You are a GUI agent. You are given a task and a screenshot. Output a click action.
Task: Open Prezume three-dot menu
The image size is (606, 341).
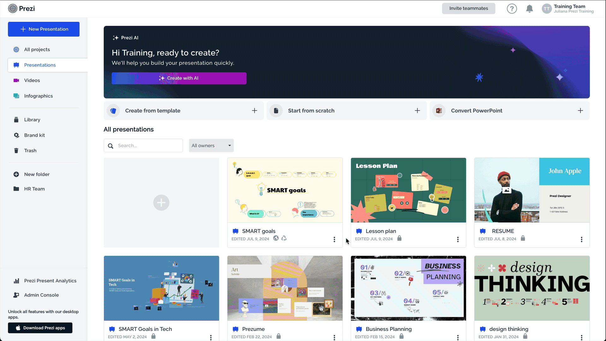pos(334,337)
